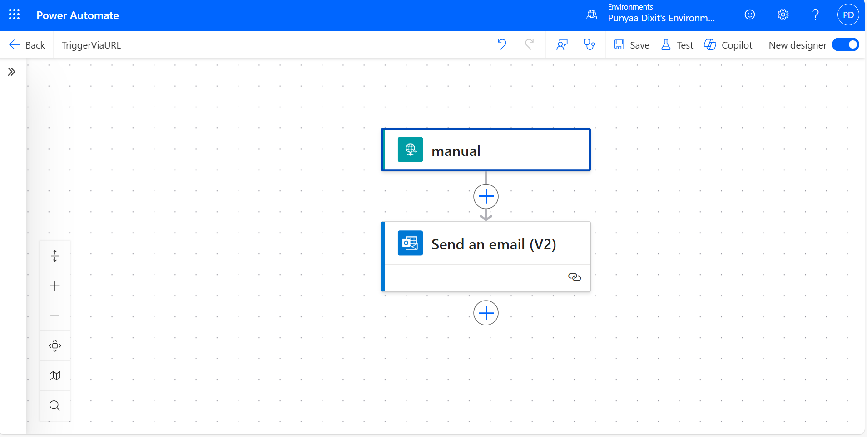Click the undo arrow icon
The height and width of the screenshot is (437, 867).
pyautogui.click(x=502, y=44)
